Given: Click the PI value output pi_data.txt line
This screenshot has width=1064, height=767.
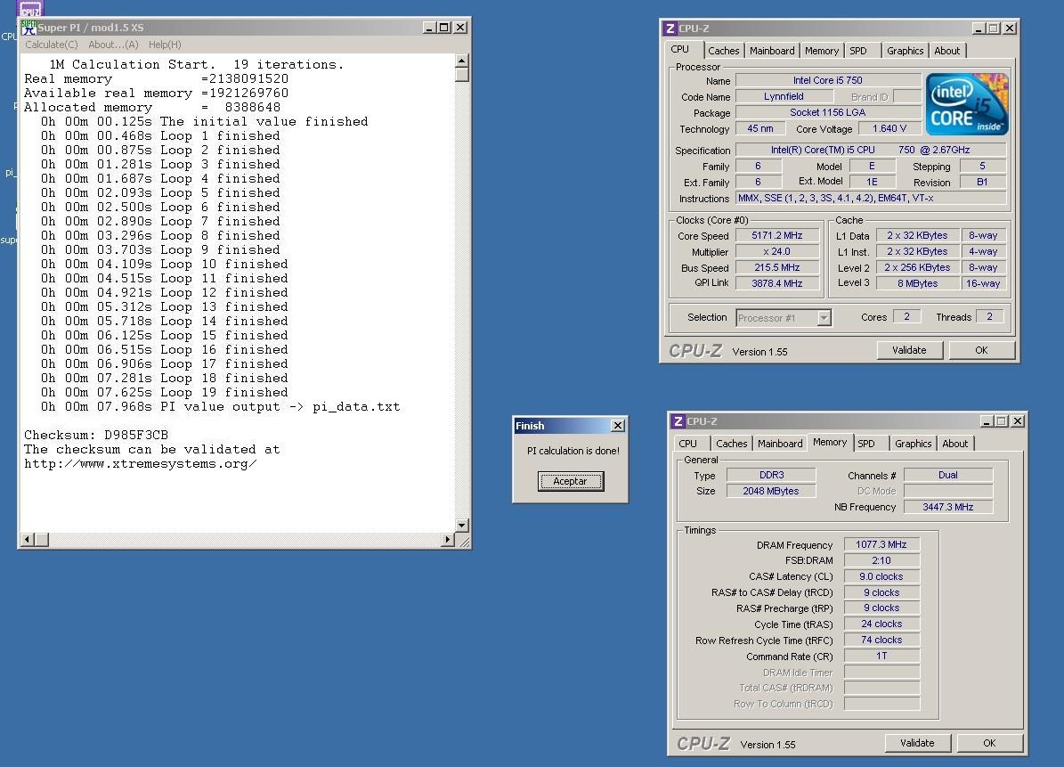Looking at the screenshot, I should pos(221,406).
